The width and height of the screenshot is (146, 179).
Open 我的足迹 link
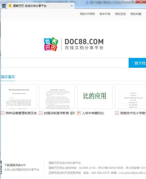coord(120,14)
